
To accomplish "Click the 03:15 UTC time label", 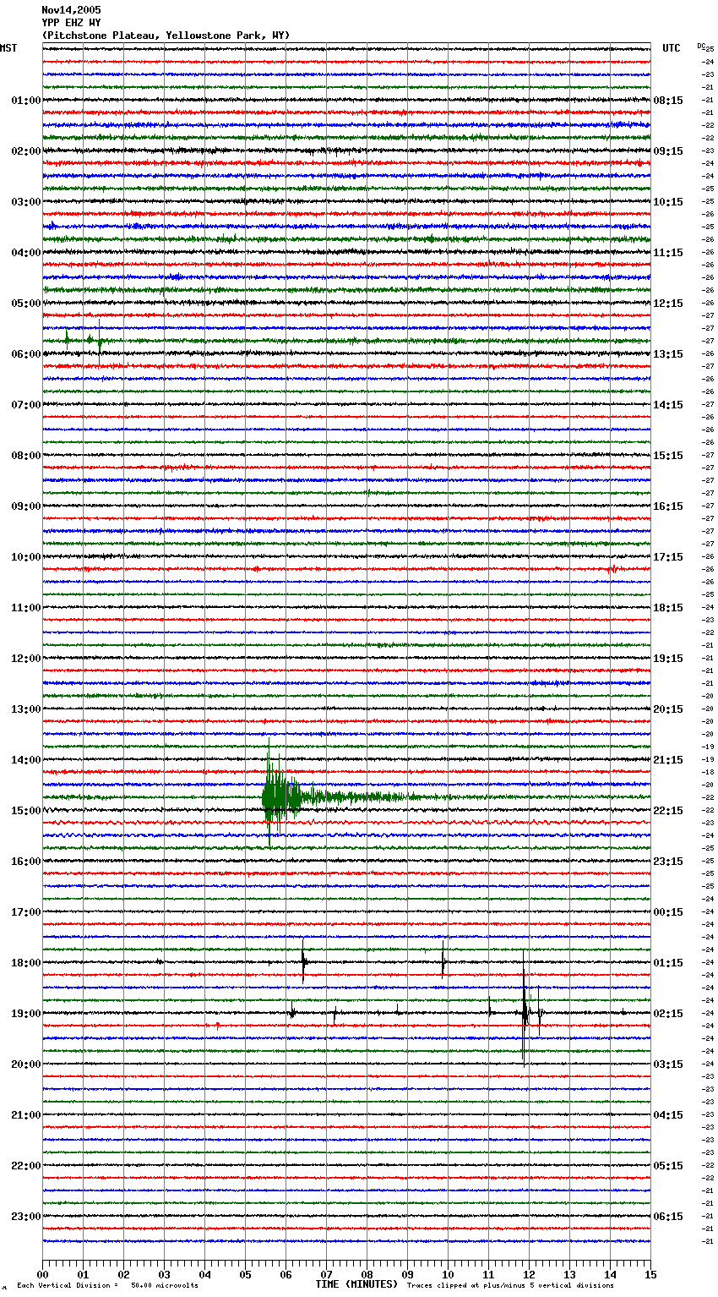I will click(668, 1064).
